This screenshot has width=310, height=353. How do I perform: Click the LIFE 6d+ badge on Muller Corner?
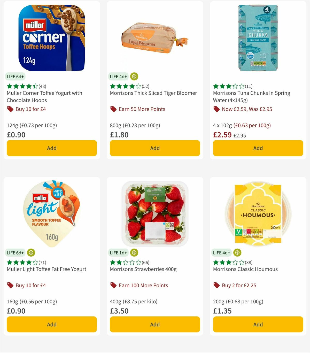click(15, 76)
